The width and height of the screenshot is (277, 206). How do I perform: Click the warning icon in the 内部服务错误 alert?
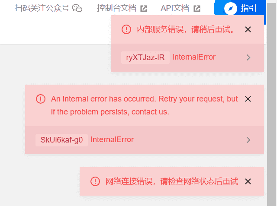pyautogui.click(x=126, y=29)
